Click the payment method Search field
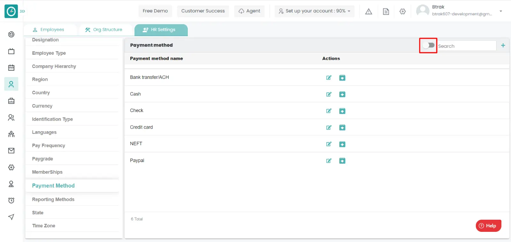Image resolution: width=511 pixels, height=242 pixels. pyautogui.click(x=467, y=46)
